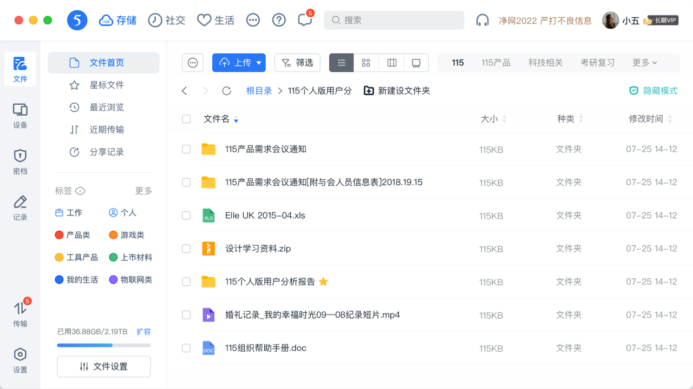
Task: Enable the screen cast (投屏) view mode
Action: click(416, 63)
